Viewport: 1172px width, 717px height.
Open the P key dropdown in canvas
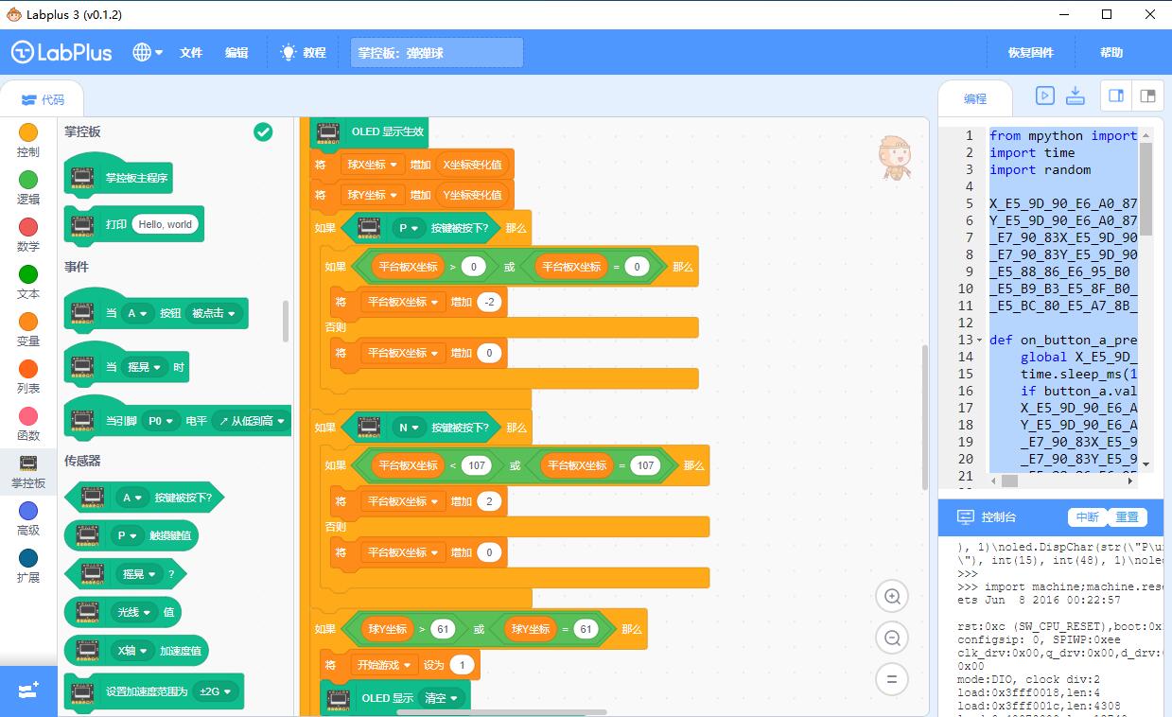pyautogui.click(x=408, y=228)
